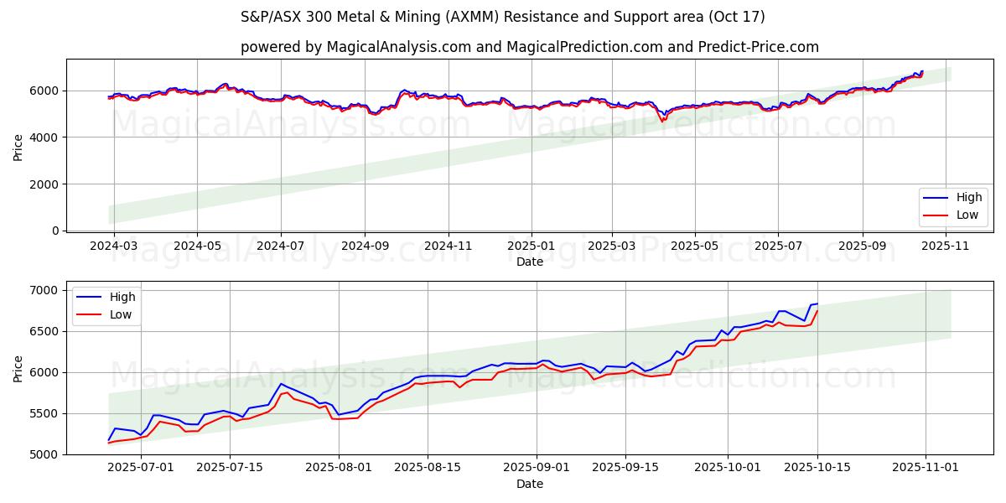Click the Price label beside the bottom chart
This screenshot has width=1006, height=503.
coord(18,368)
